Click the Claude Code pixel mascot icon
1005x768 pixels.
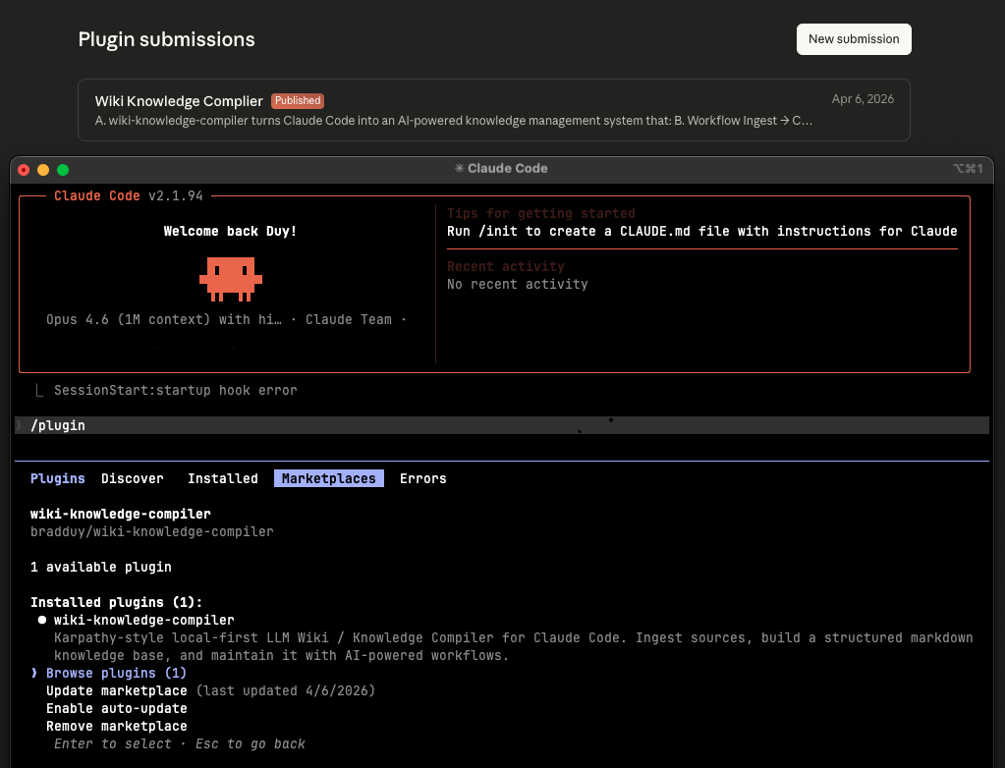[x=231, y=279]
